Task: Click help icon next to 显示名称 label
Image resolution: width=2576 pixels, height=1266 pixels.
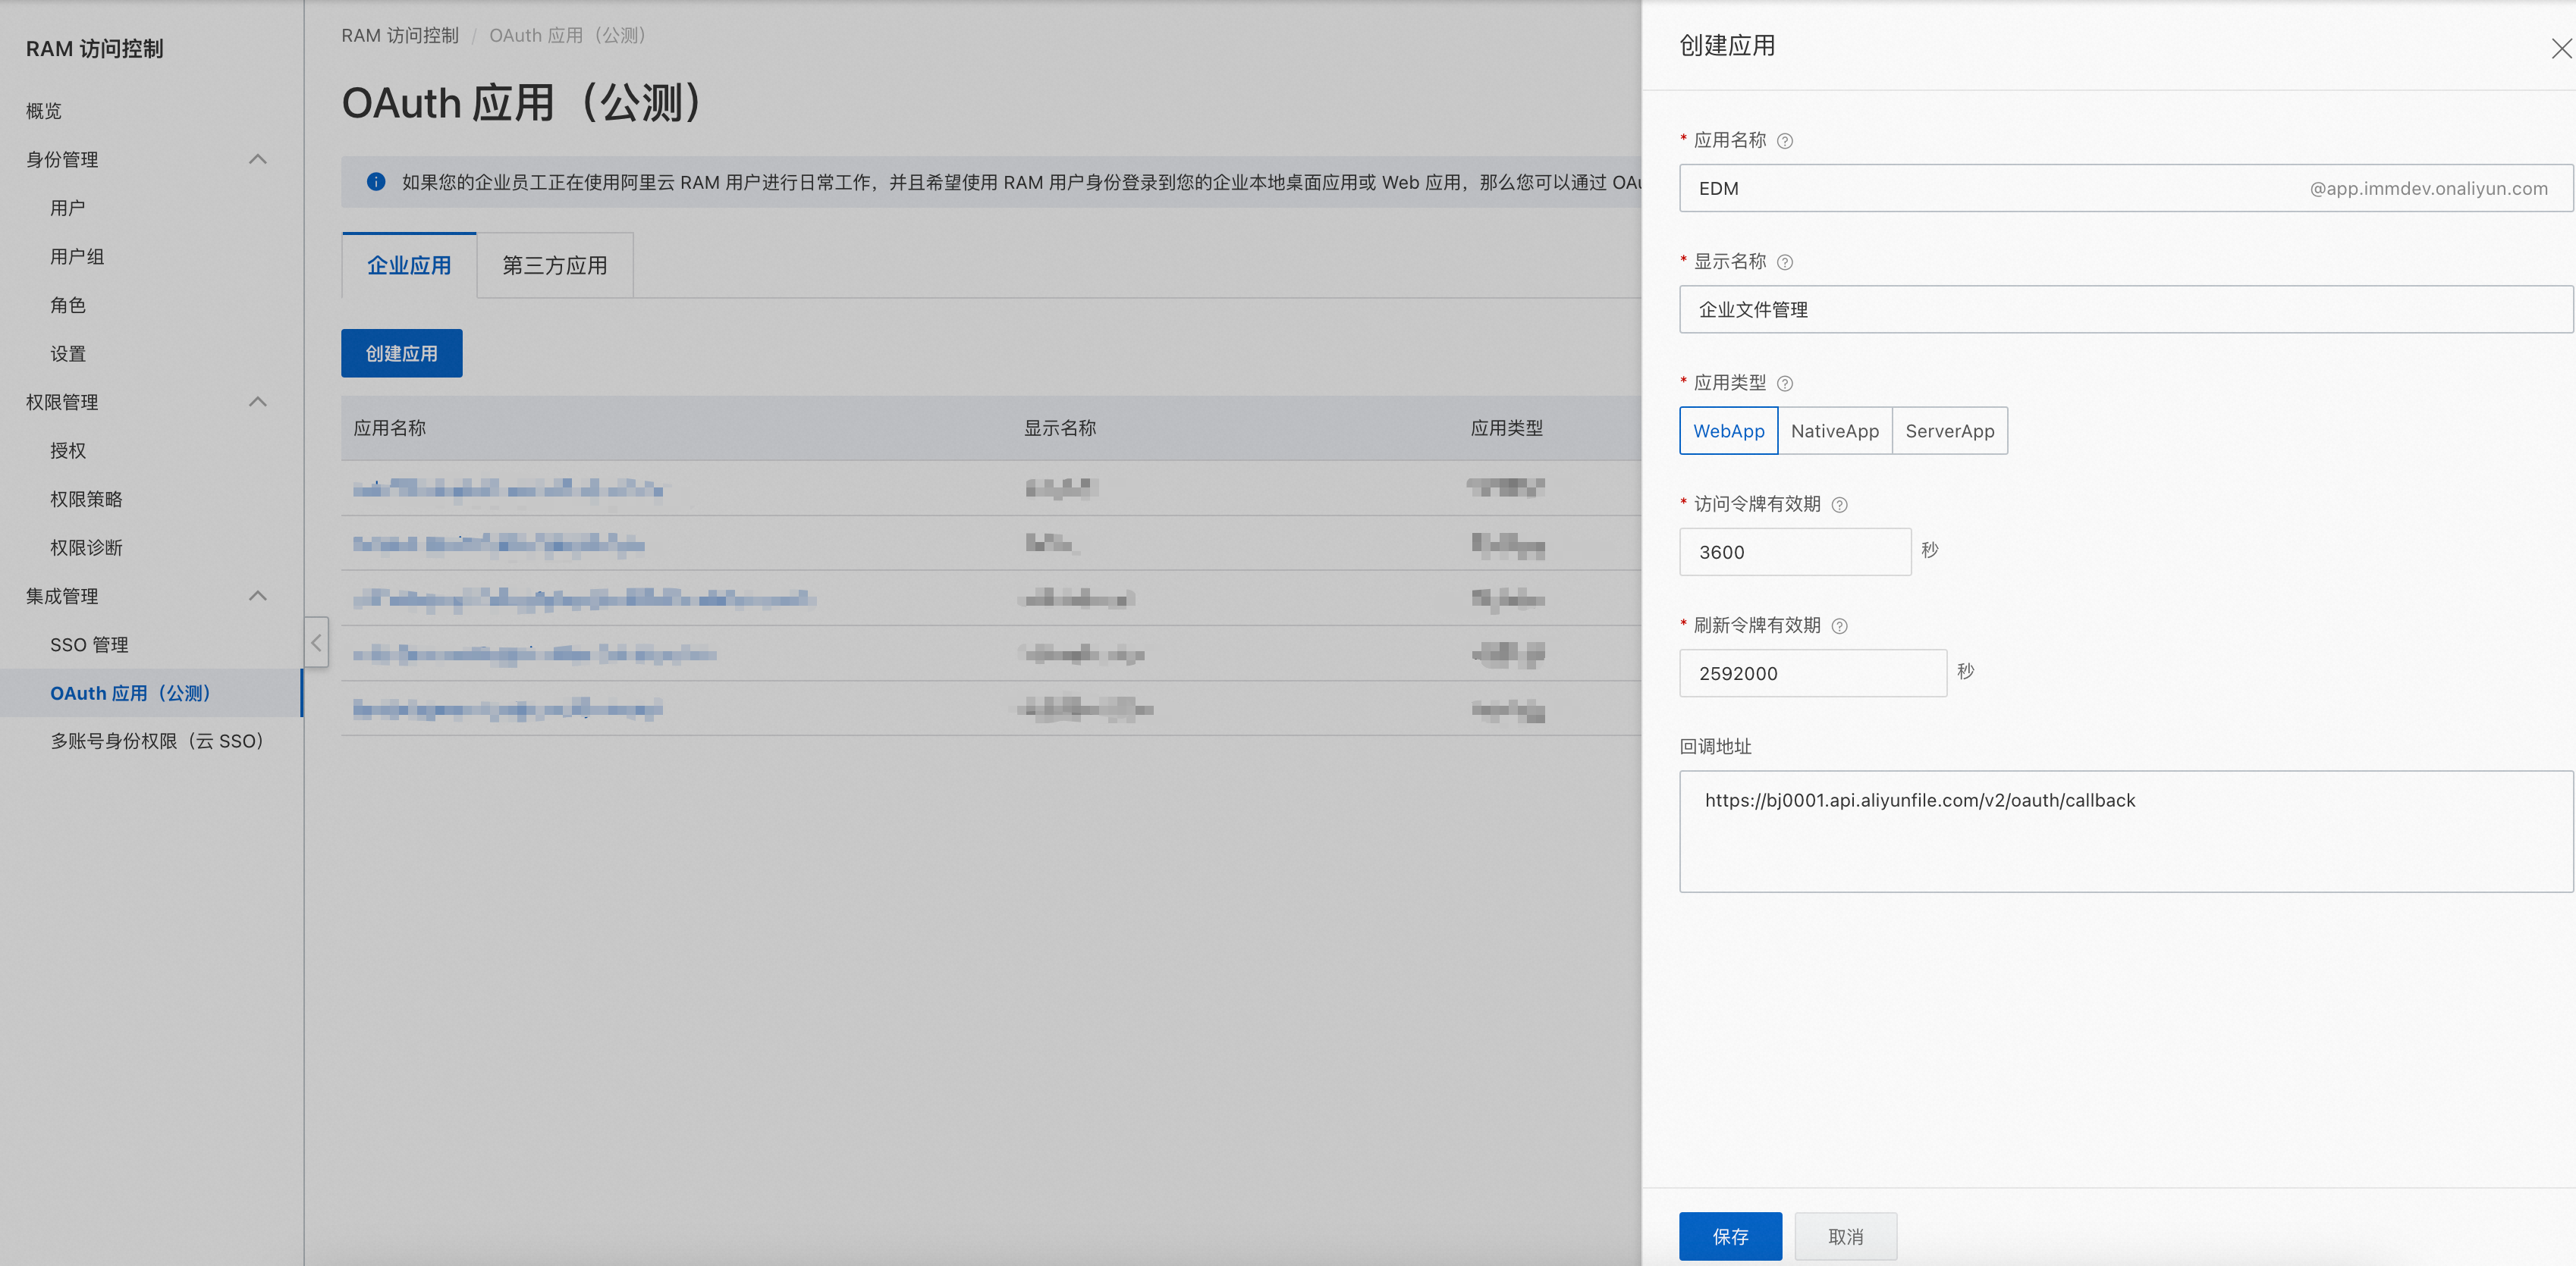Action: (x=1785, y=262)
